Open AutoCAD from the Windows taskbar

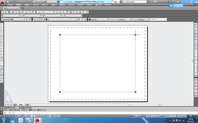[x=38, y=120]
